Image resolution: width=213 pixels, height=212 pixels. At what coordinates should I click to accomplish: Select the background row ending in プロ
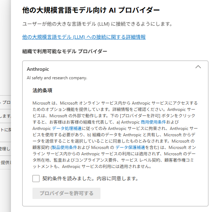pyautogui.click(x=6, y=102)
